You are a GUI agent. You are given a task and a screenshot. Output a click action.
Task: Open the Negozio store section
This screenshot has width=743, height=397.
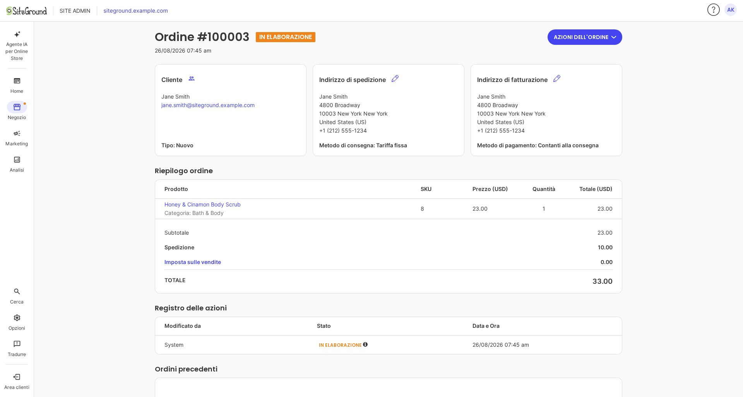(x=17, y=111)
